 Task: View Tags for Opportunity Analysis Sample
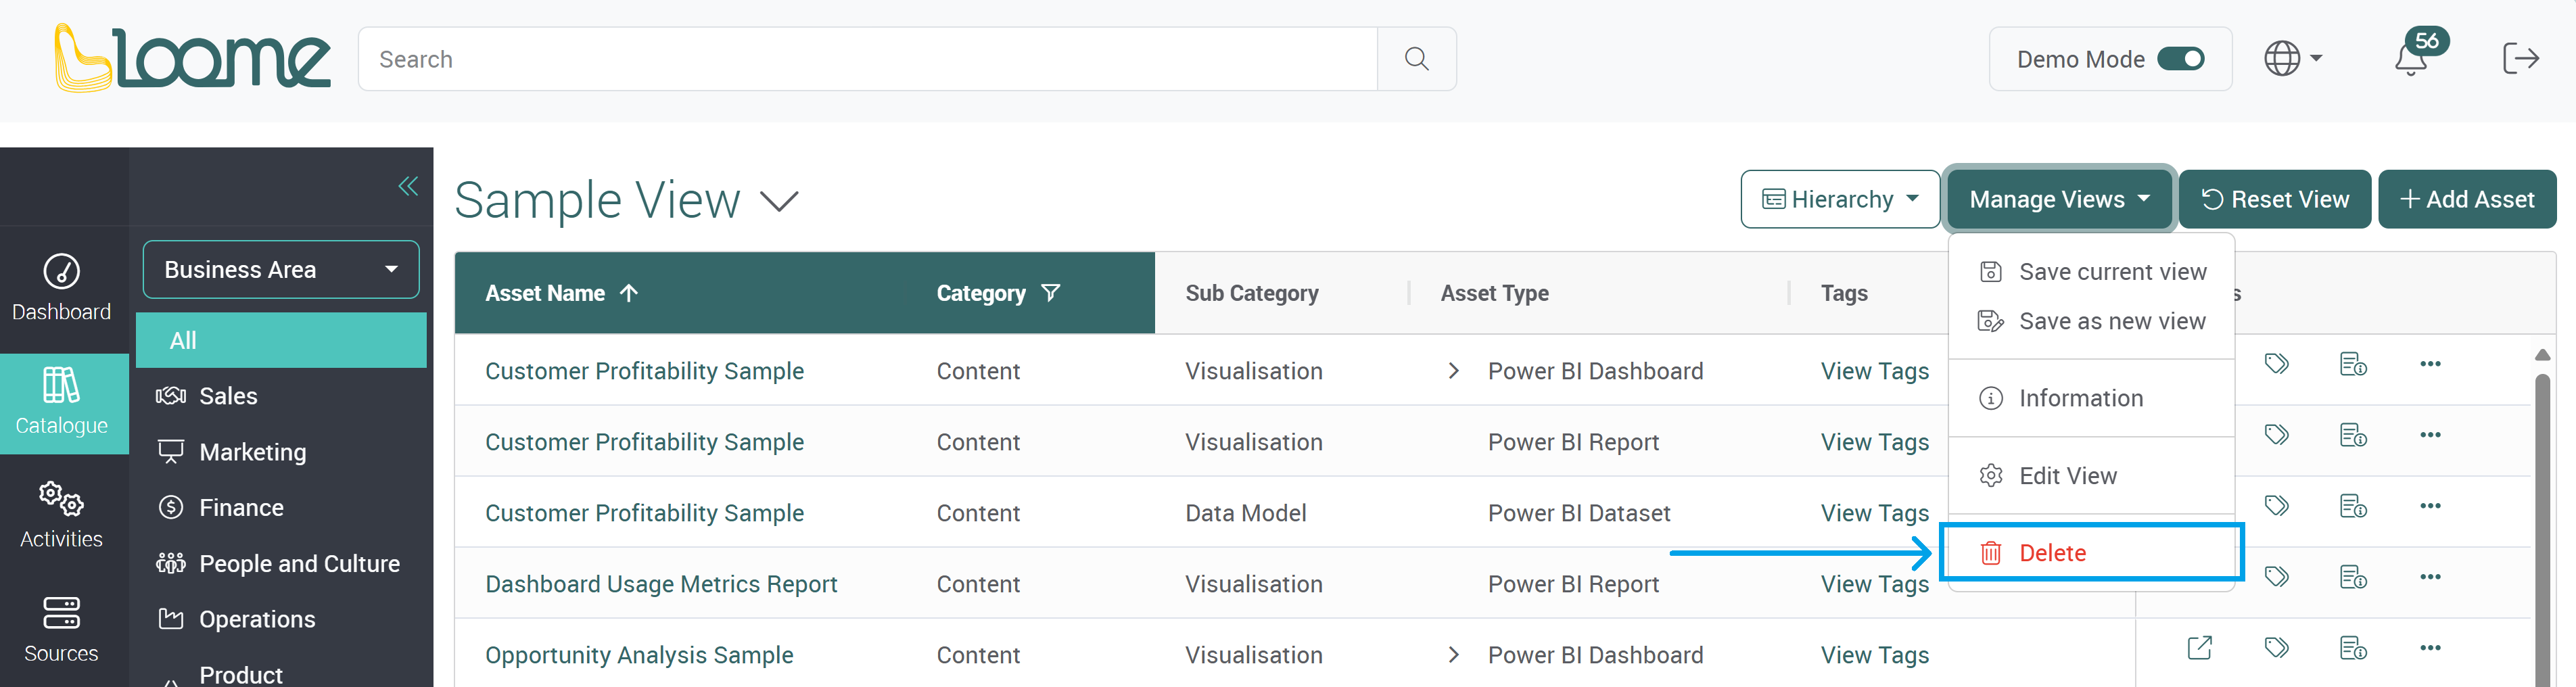tap(1874, 655)
